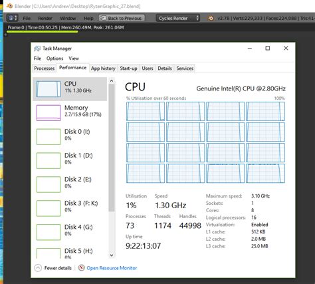Select Disk 4 (G:) resource

click(x=70, y=232)
